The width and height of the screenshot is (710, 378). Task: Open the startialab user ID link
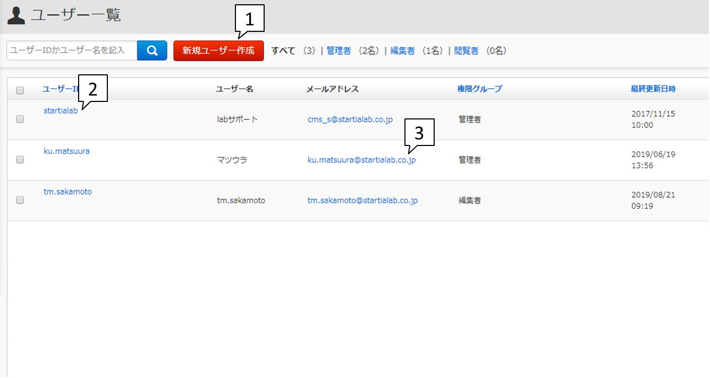[x=61, y=110]
